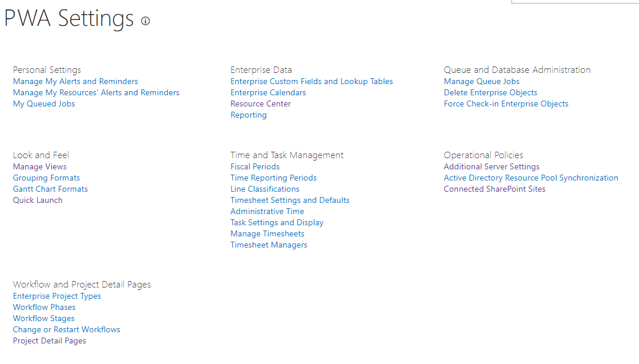Open Quick Launch settings
Image resolution: width=639 pixels, height=364 pixels.
(x=38, y=200)
